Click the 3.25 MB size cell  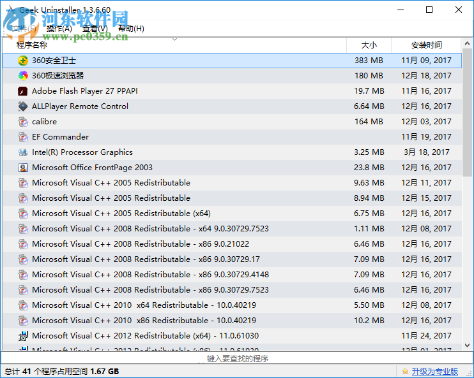[x=369, y=152]
